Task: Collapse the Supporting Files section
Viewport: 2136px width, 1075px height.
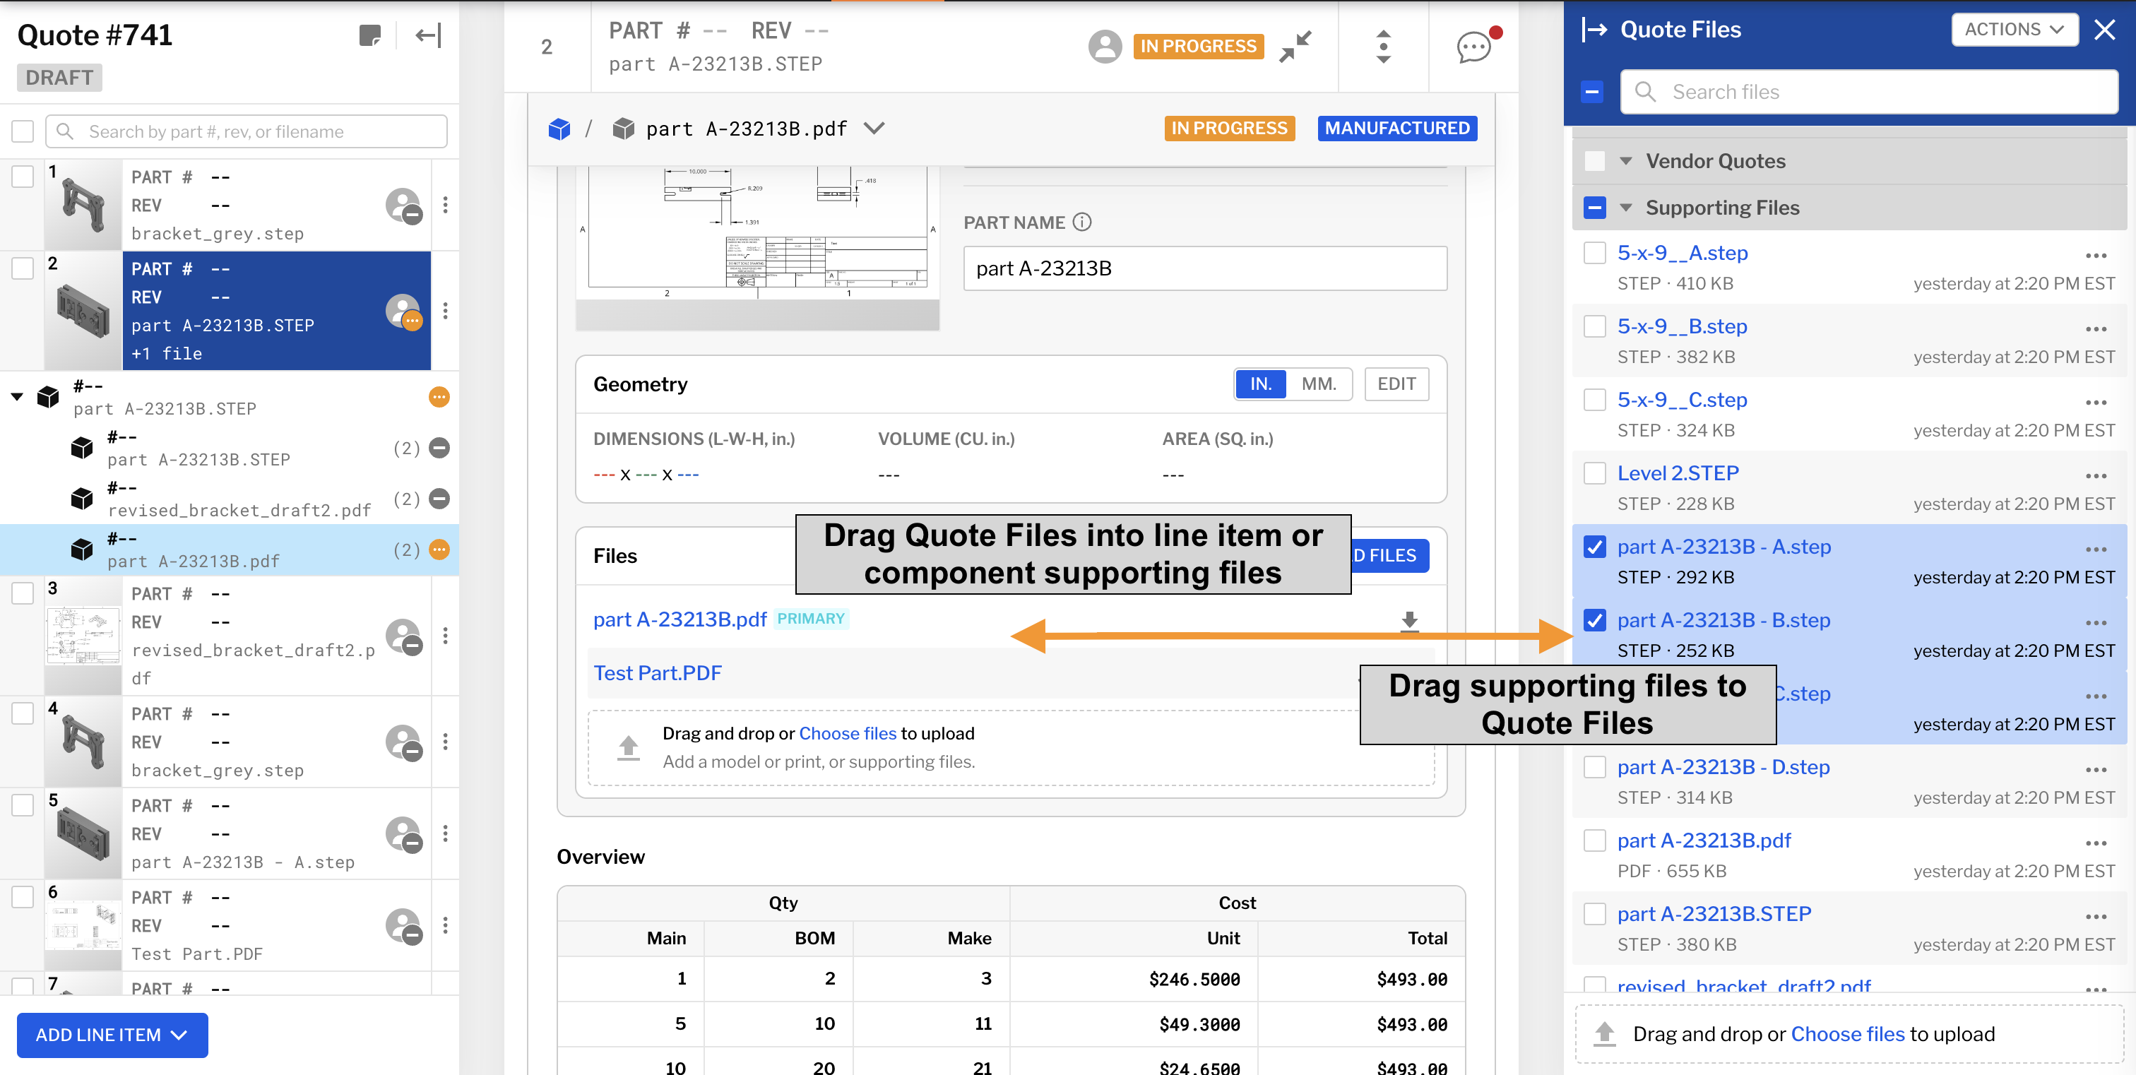Action: tap(1626, 208)
